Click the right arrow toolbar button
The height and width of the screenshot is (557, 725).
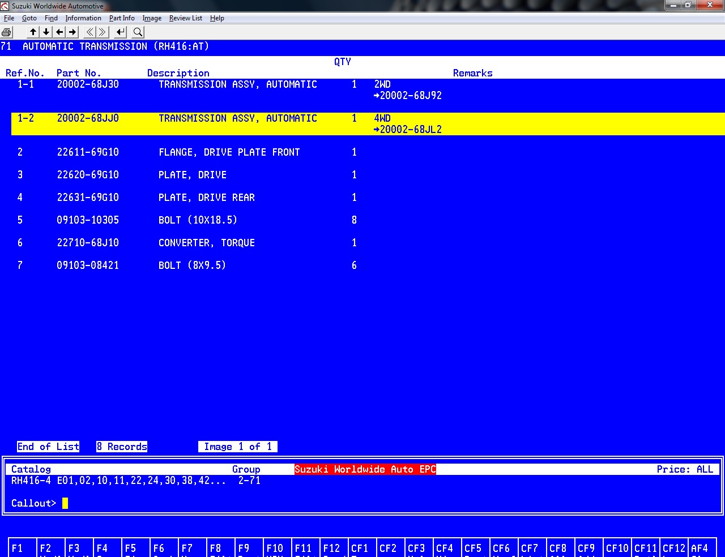coord(72,32)
